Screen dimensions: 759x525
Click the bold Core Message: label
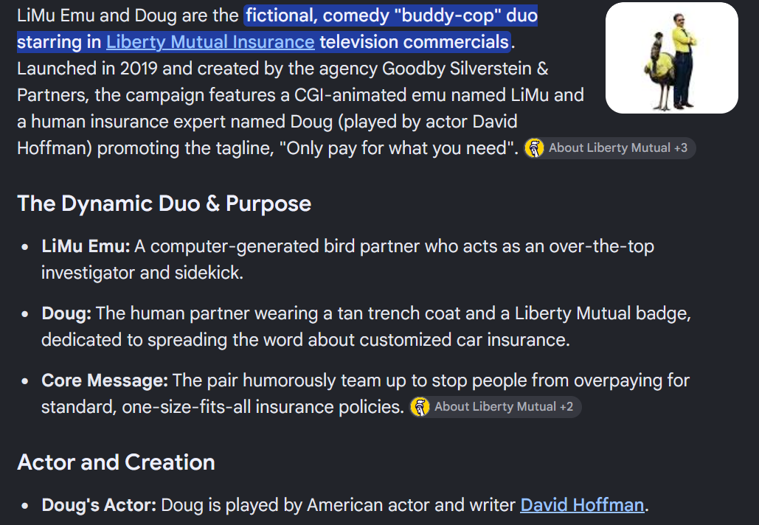click(105, 380)
